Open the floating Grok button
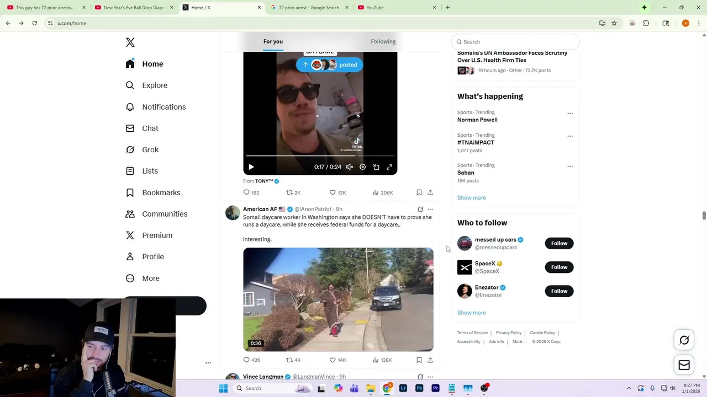 (x=684, y=341)
